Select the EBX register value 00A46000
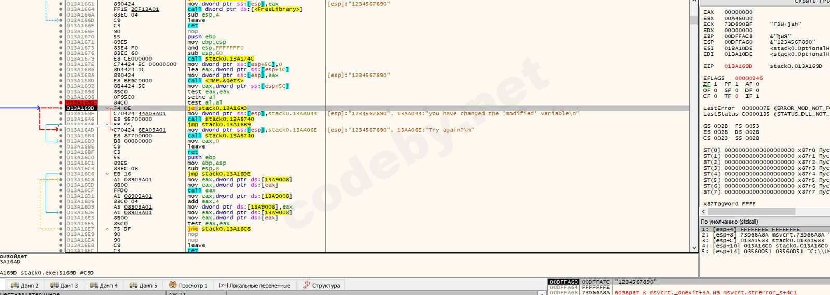The width and height of the screenshot is (830, 295). (x=738, y=18)
